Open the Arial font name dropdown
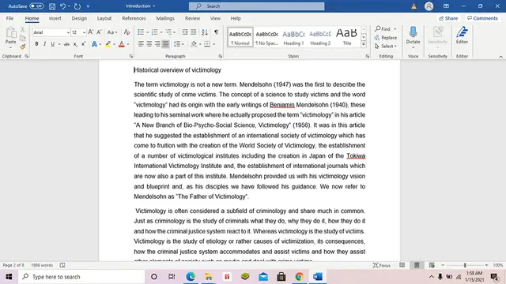 point(68,32)
